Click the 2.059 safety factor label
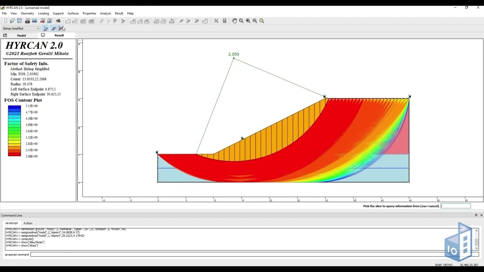This screenshot has width=484, height=272. point(234,54)
